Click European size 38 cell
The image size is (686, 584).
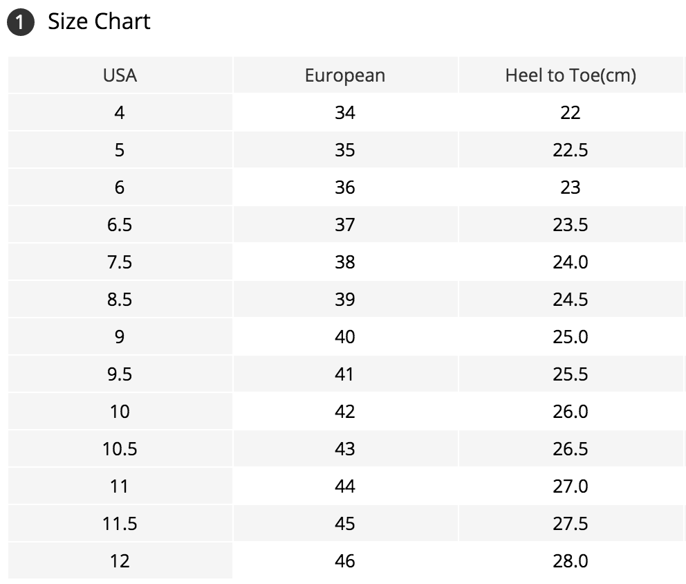click(x=344, y=262)
